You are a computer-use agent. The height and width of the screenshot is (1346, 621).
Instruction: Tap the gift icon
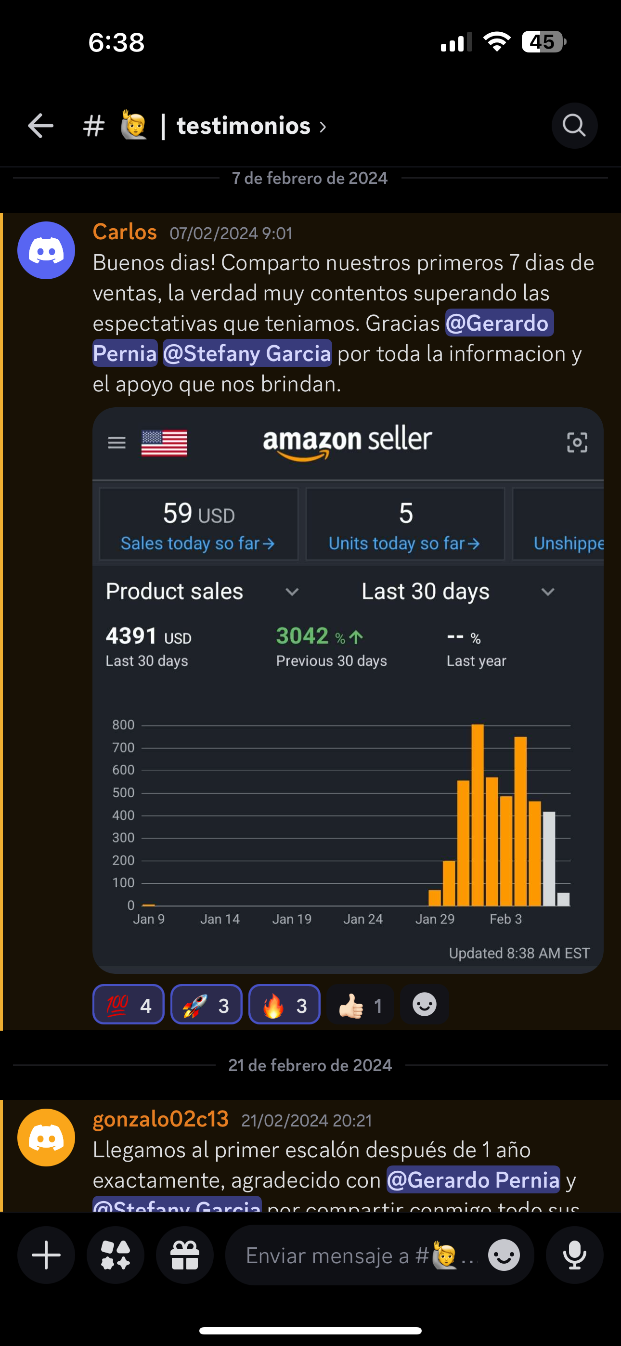click(x=185, y=1255)
